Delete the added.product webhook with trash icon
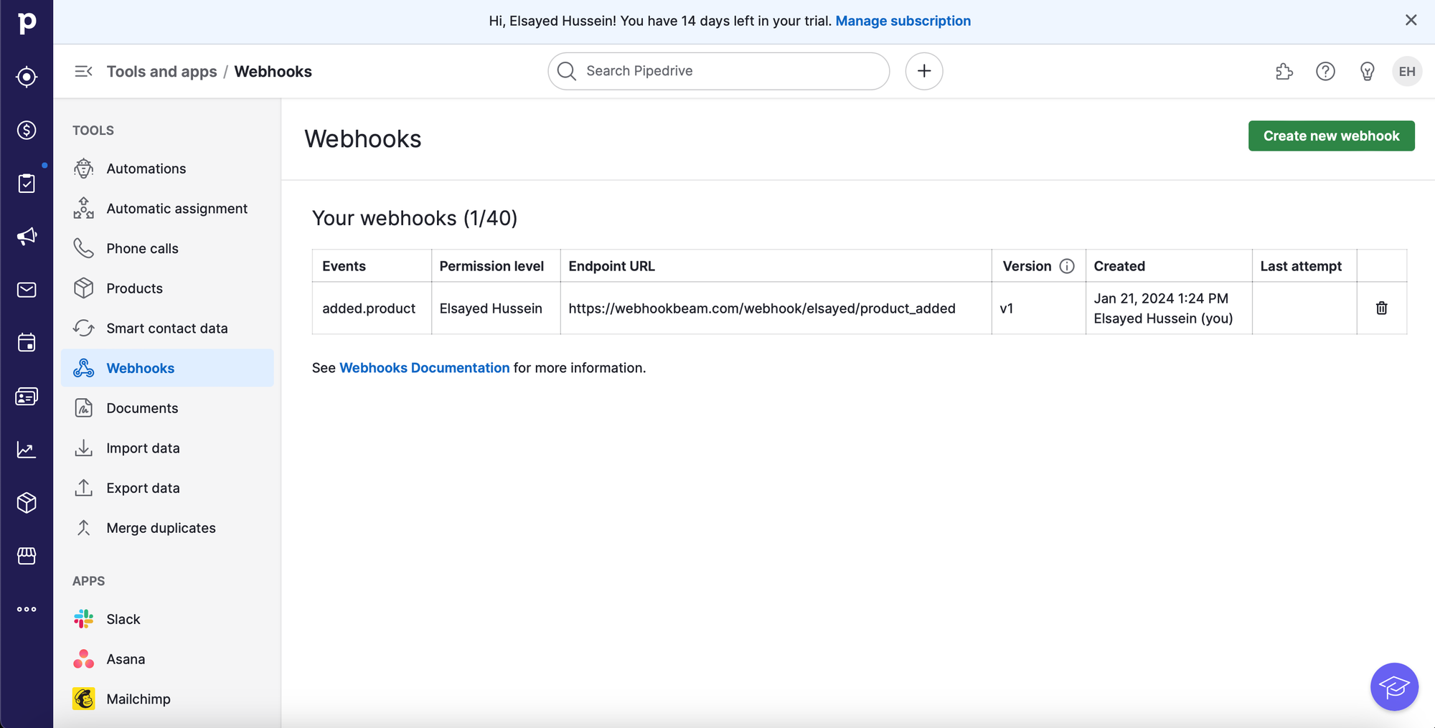 click(x=1381, y=308)
